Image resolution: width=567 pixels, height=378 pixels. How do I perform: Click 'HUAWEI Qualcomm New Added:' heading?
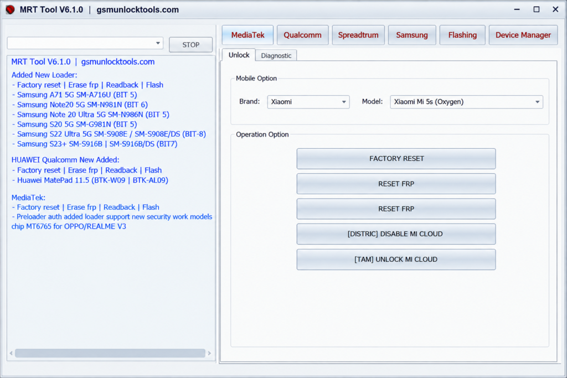click(65, 160)
